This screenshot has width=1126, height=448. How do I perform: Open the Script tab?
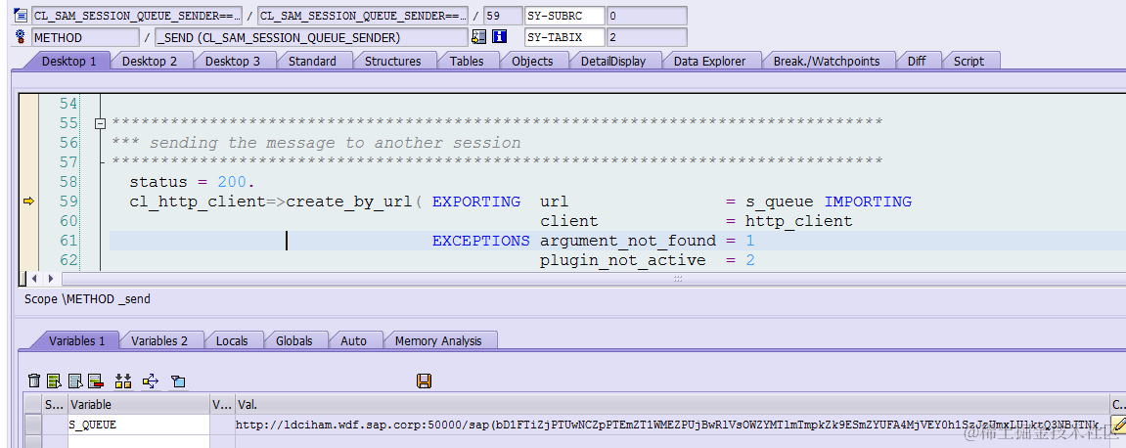[x=968, y=61]
